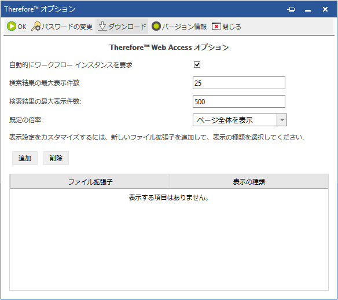This screenshot has height=300, width=338.
Task: Click the 削除 button
Action: 56,158
